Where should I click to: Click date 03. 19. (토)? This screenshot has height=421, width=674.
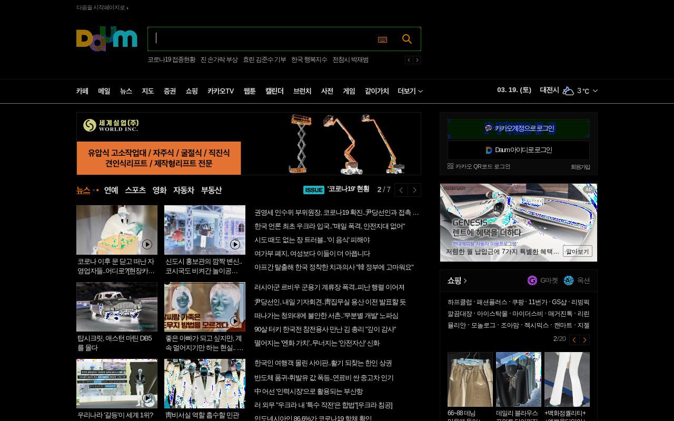[x=514, y=90]
